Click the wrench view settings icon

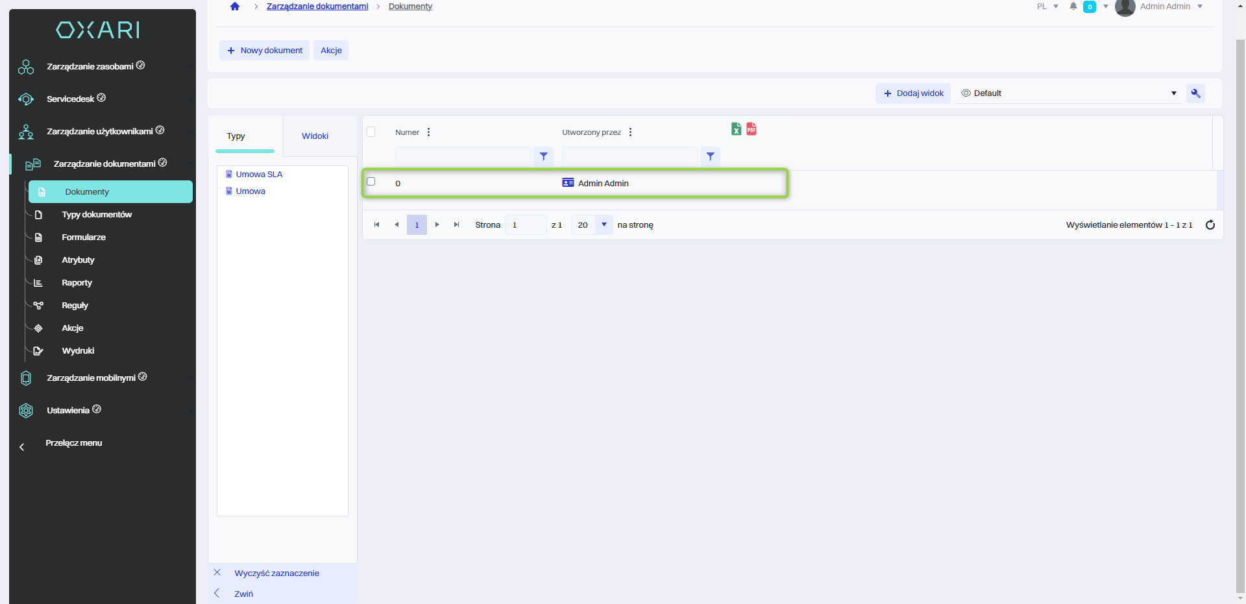click(x=1195, y=93)
